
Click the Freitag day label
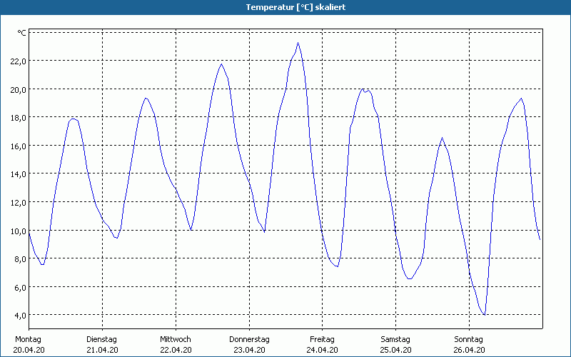(322, 339)
